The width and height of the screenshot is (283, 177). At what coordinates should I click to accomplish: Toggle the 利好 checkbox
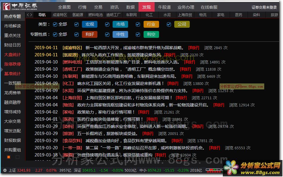(x=77, y=35)
